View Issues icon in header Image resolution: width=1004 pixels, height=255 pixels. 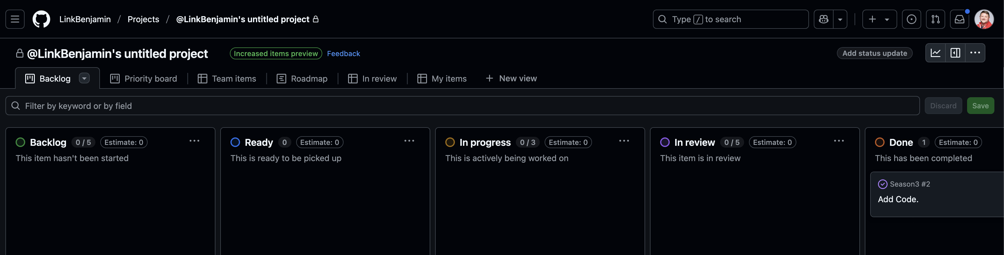click(911, 19)
